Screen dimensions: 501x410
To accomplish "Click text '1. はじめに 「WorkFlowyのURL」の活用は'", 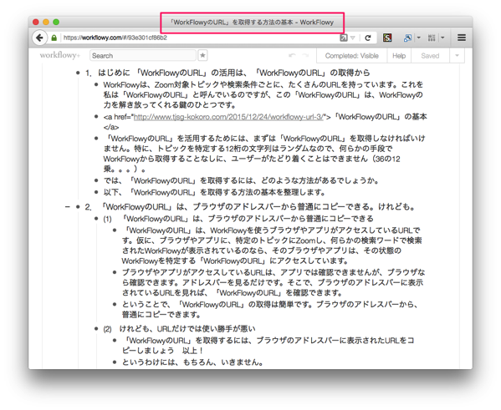I will (x=227, y=73).
